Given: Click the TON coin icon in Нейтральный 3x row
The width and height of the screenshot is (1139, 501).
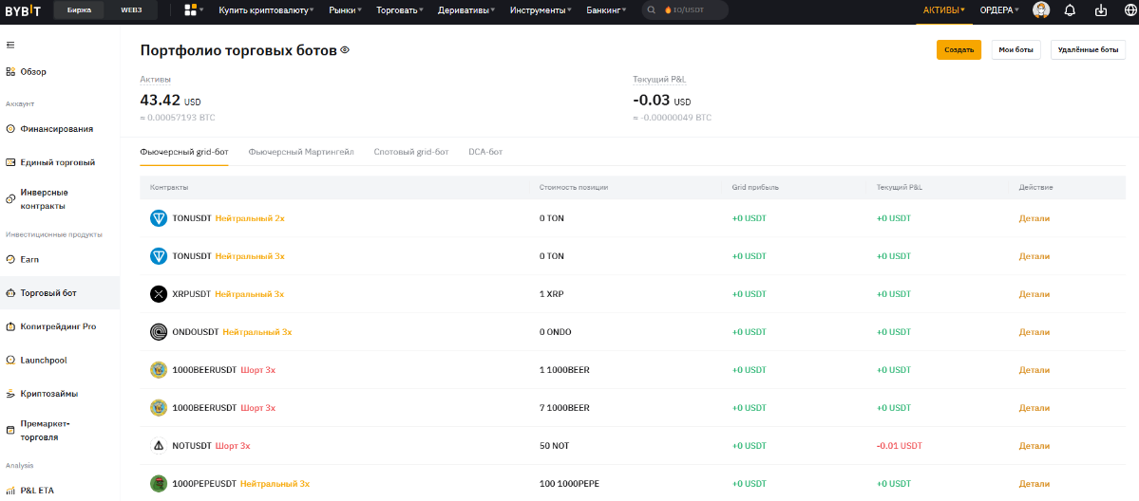Looking at the screenshot, I should click(159, 255).
